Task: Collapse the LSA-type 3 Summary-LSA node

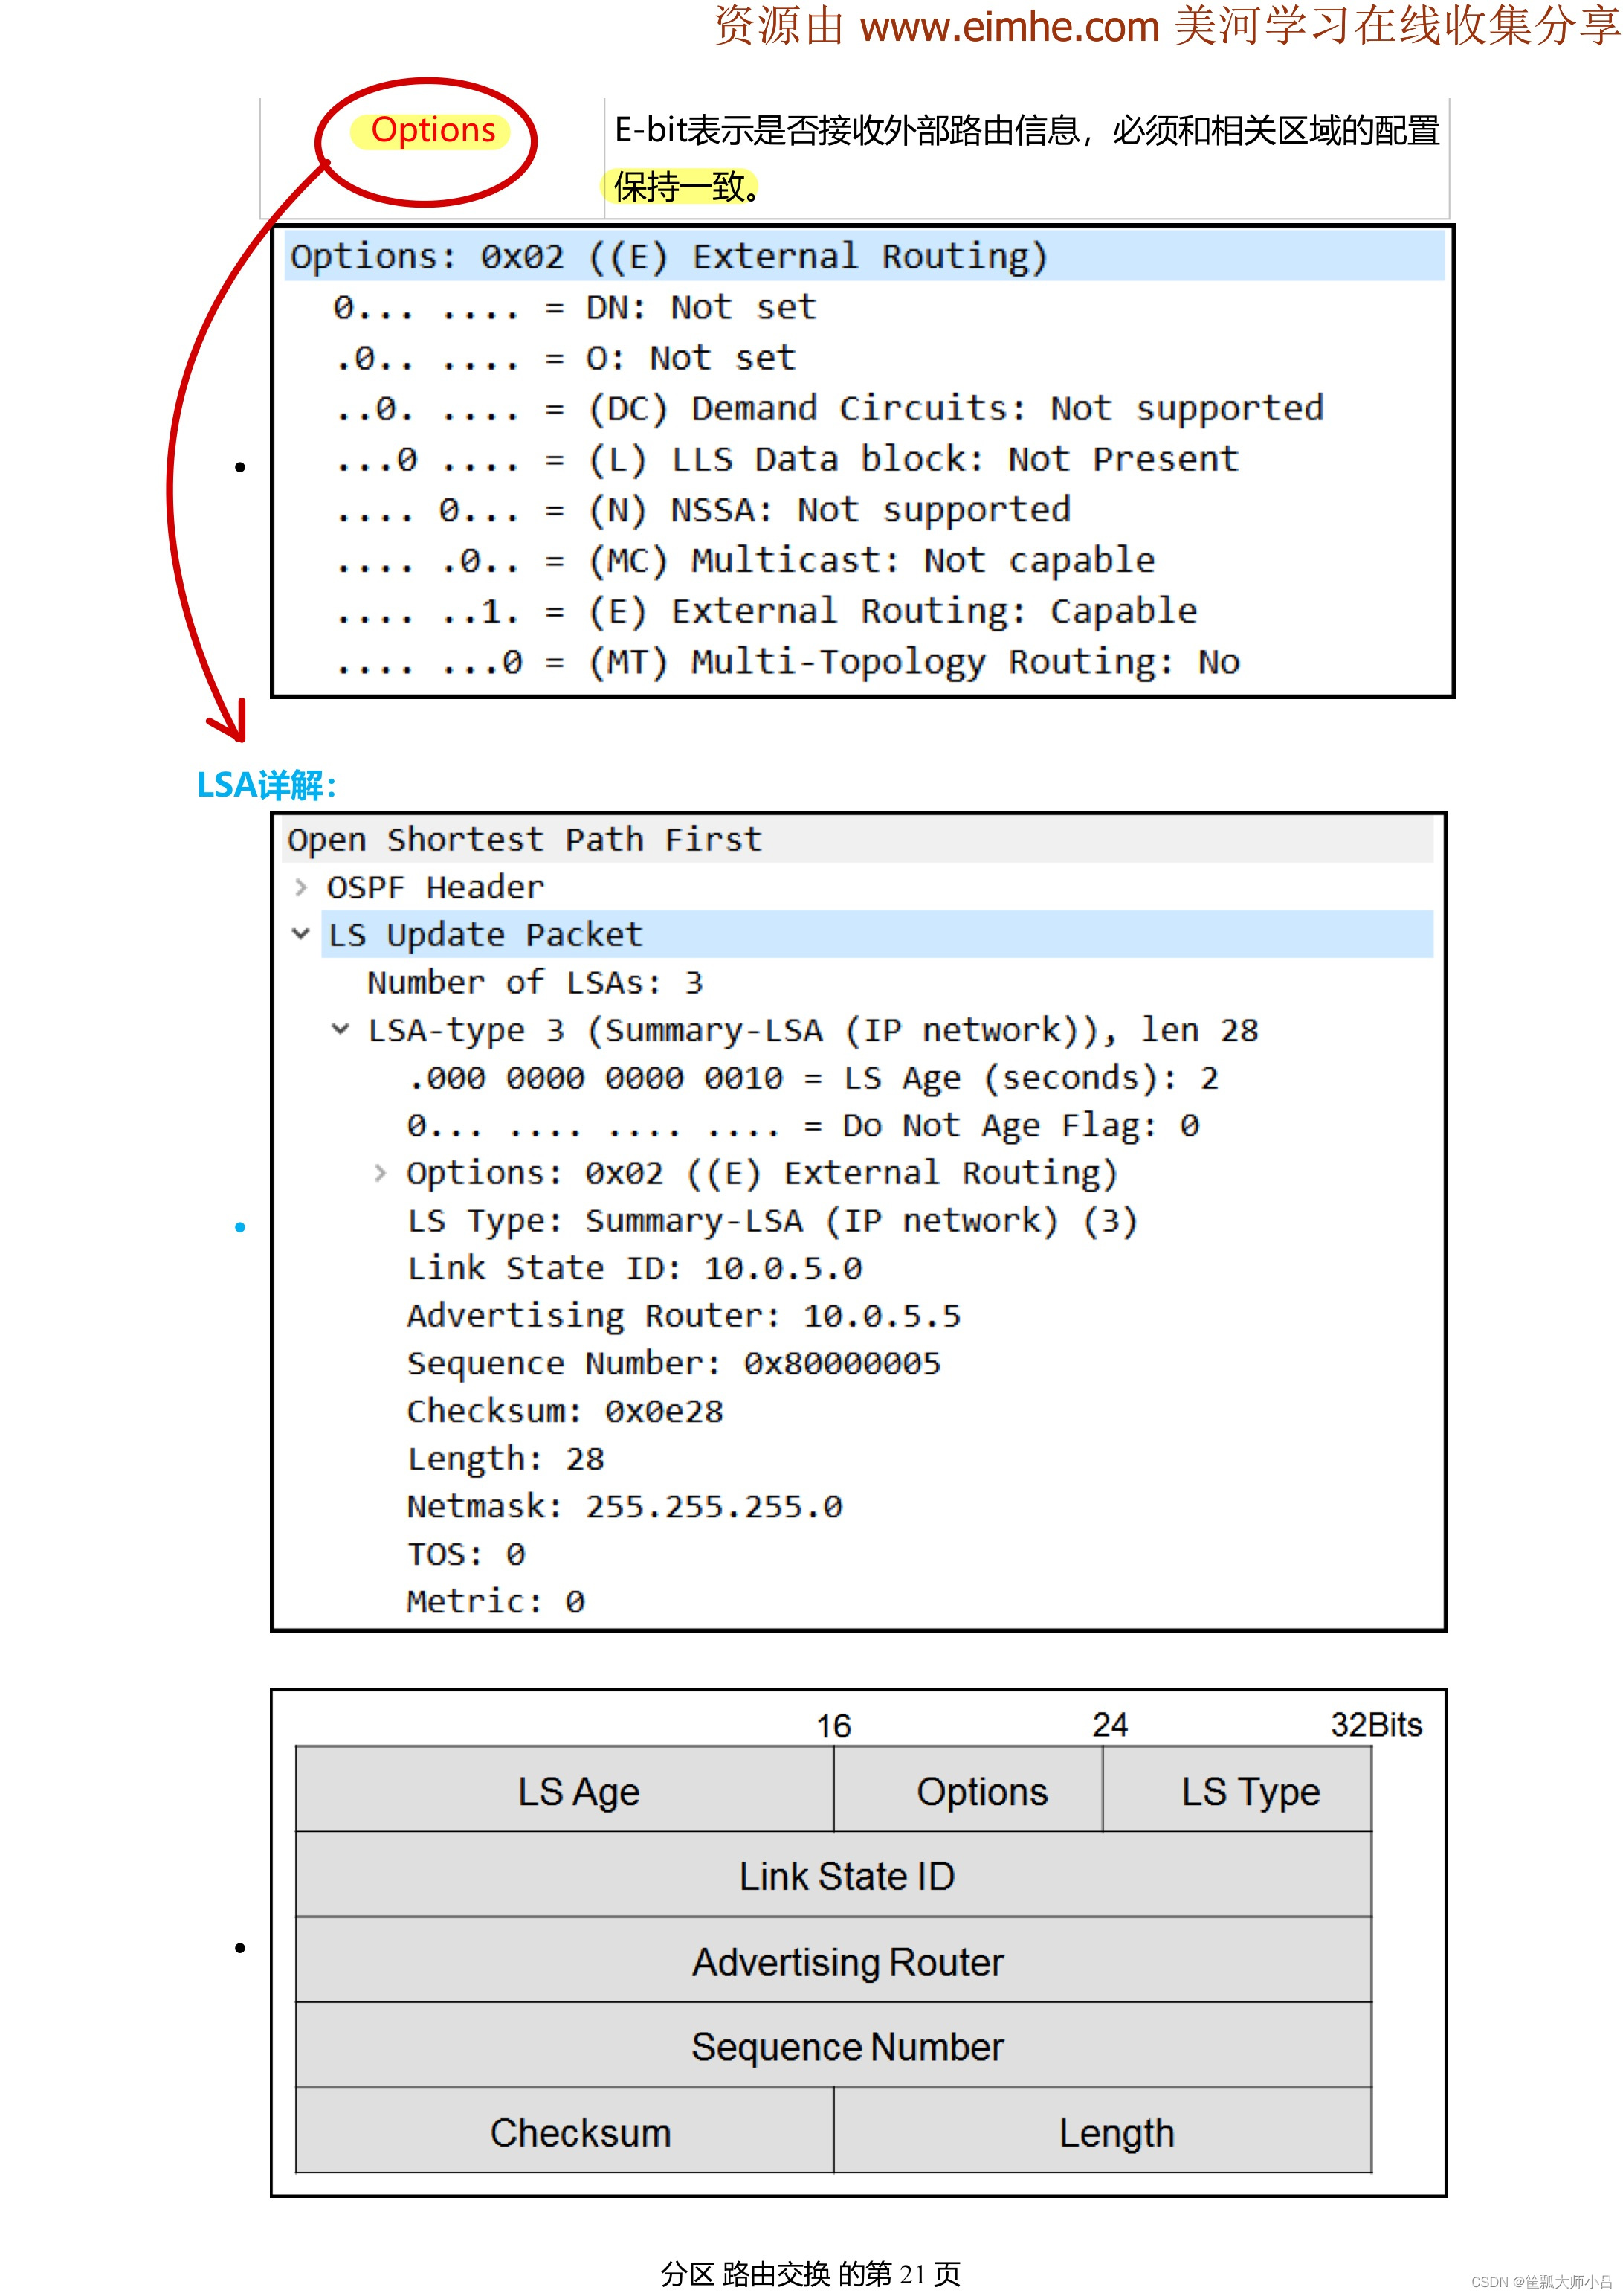Action: [x=341, y=1029]
